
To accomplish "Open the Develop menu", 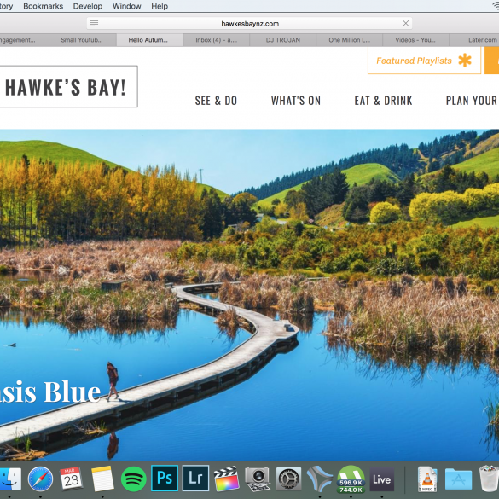I will [x=88, y=6].
